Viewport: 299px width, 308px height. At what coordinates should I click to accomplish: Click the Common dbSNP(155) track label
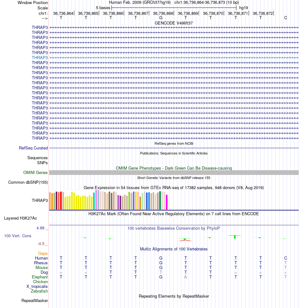(x=28, y=182)
